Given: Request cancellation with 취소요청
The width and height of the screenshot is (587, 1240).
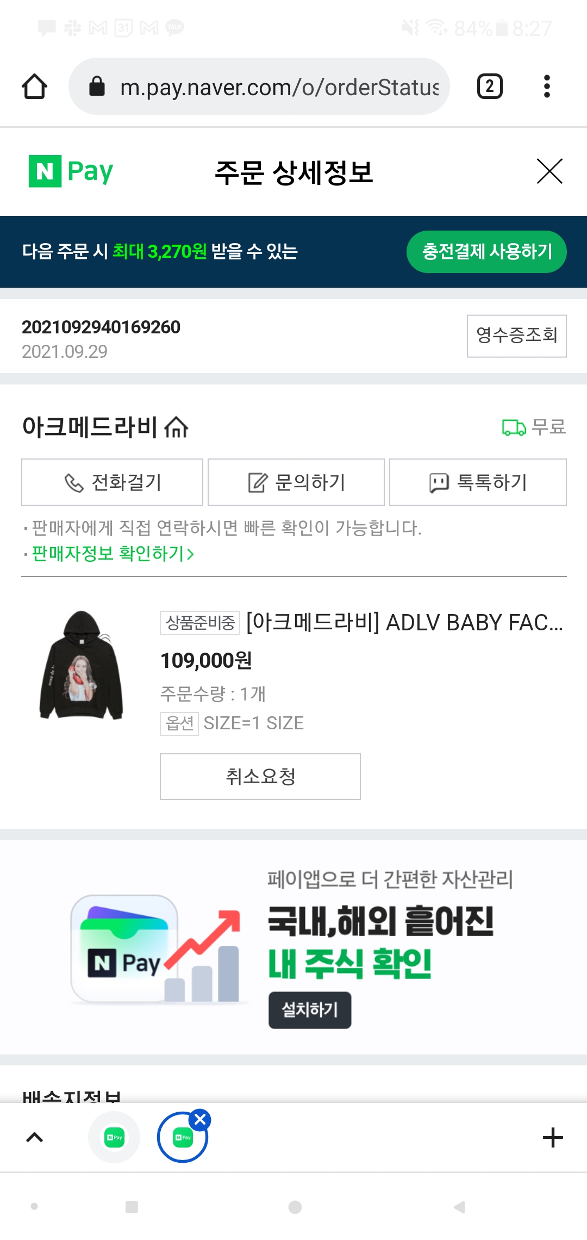Looking at the screenshot, I should (x=260, y=777).
